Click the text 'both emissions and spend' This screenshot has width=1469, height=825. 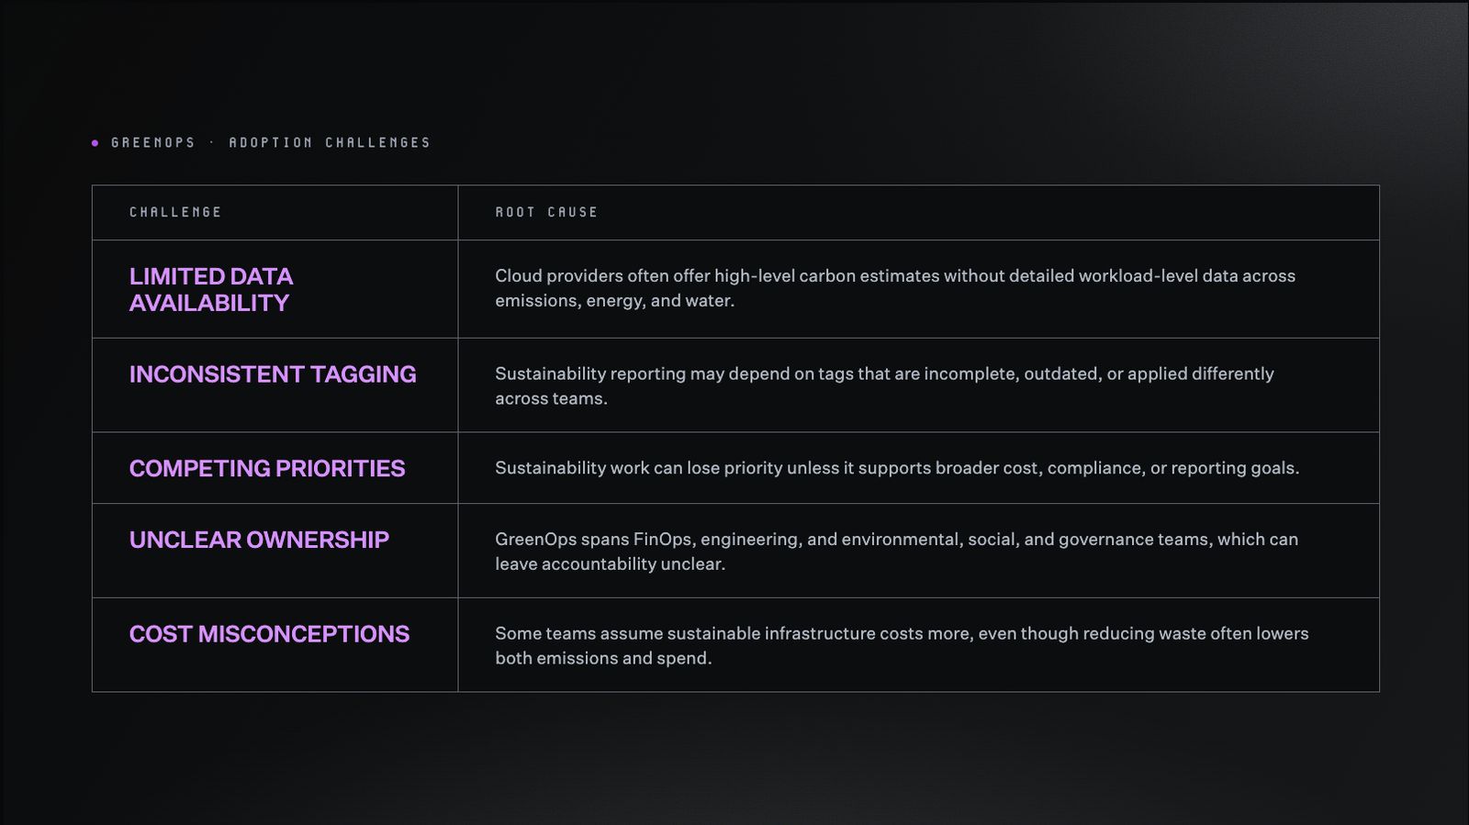coord(601,658)
